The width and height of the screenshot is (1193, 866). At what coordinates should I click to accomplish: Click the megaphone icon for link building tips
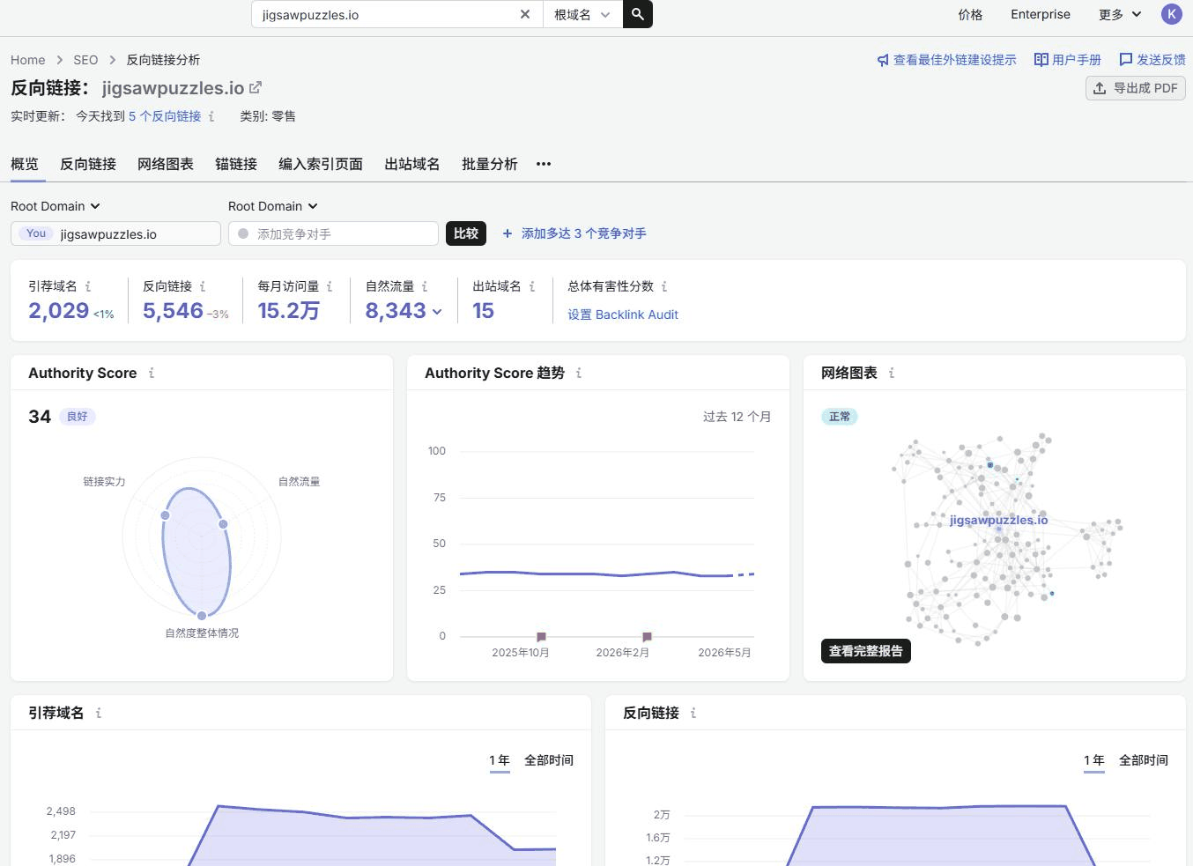pyautogui.click(x=883, y=60)
